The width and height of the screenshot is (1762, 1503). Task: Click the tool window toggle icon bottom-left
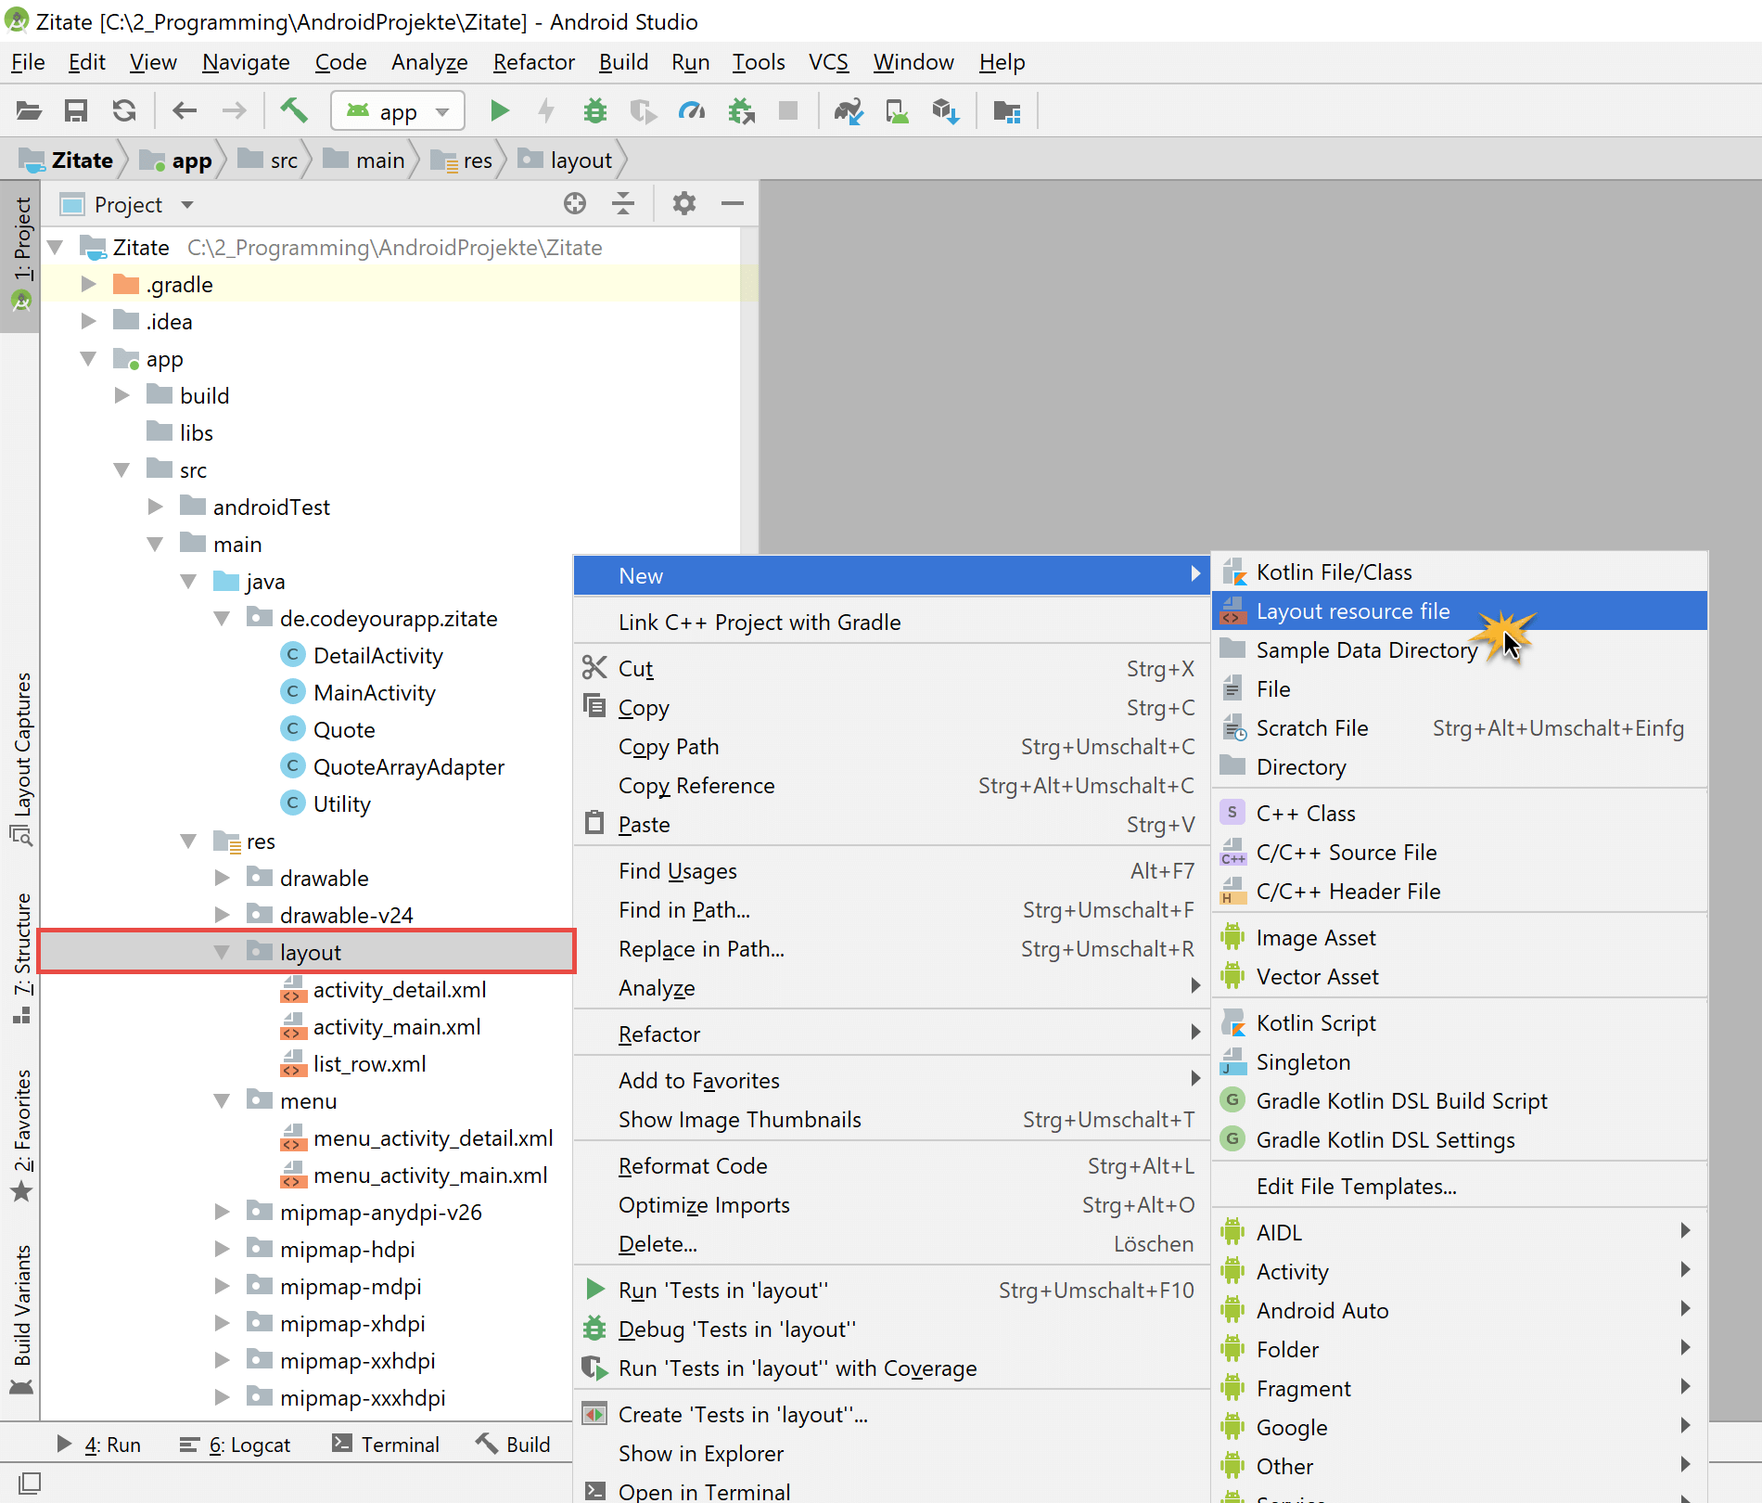[x=29, y=1483]
